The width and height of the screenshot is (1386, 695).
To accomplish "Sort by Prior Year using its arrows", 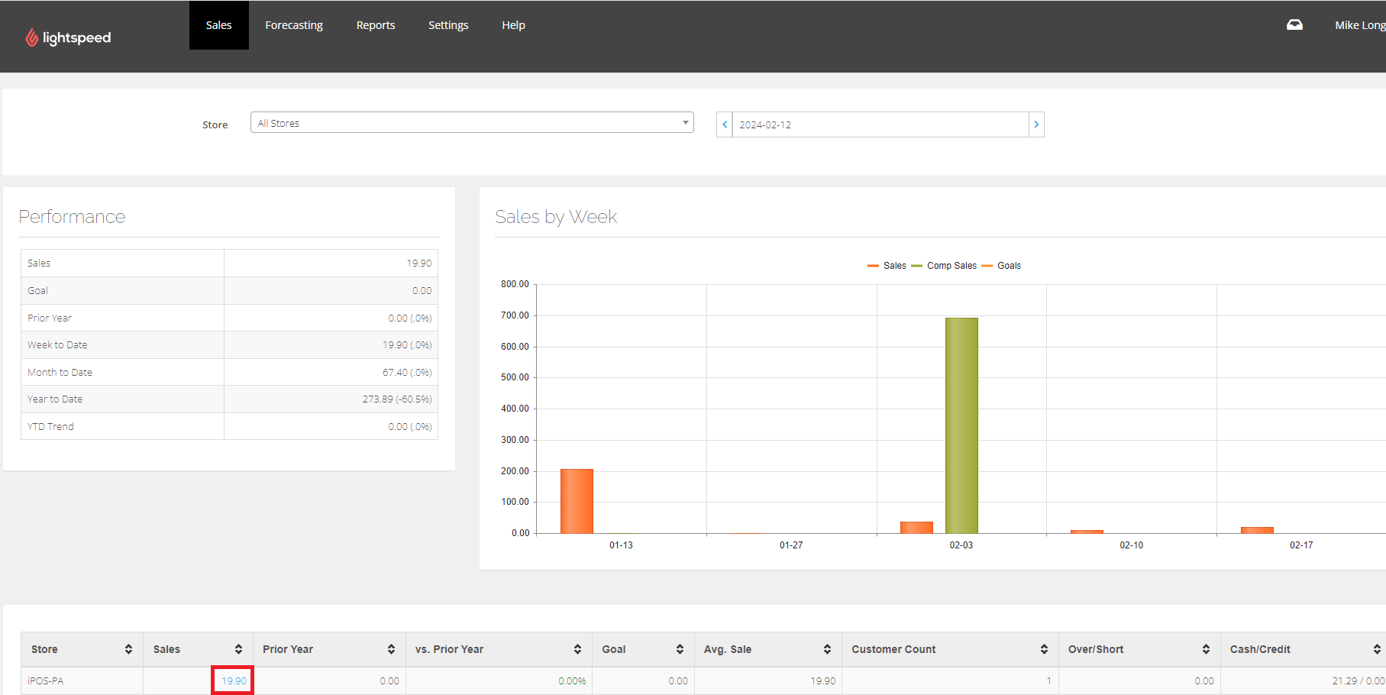I will [393, 648].
